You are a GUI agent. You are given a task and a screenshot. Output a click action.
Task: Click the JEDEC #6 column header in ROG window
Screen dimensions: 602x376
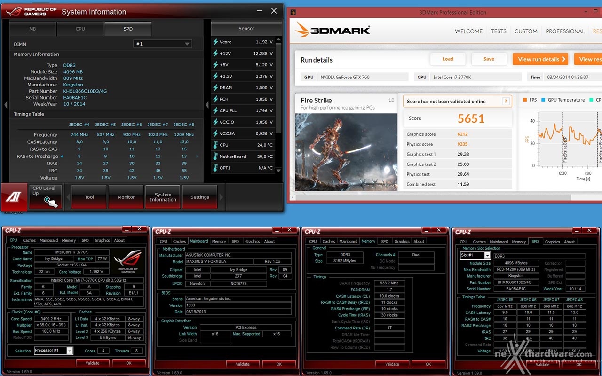(x=132, y=125)
